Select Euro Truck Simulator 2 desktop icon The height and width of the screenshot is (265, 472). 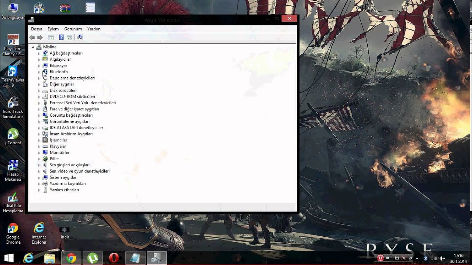13,107
